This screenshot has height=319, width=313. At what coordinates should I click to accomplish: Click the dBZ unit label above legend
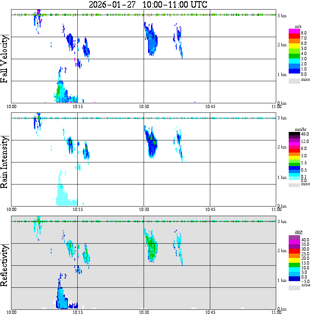pos(299,233)
